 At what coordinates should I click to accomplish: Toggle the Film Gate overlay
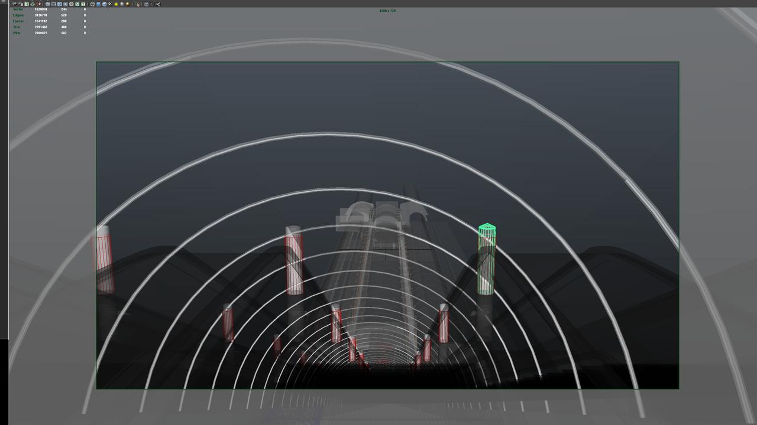coord(54,4)
